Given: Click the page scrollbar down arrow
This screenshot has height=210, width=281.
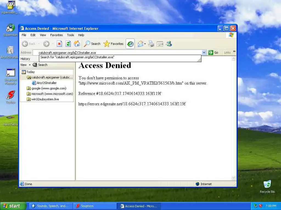Looking at the screenshot, I should click(234, 178).
